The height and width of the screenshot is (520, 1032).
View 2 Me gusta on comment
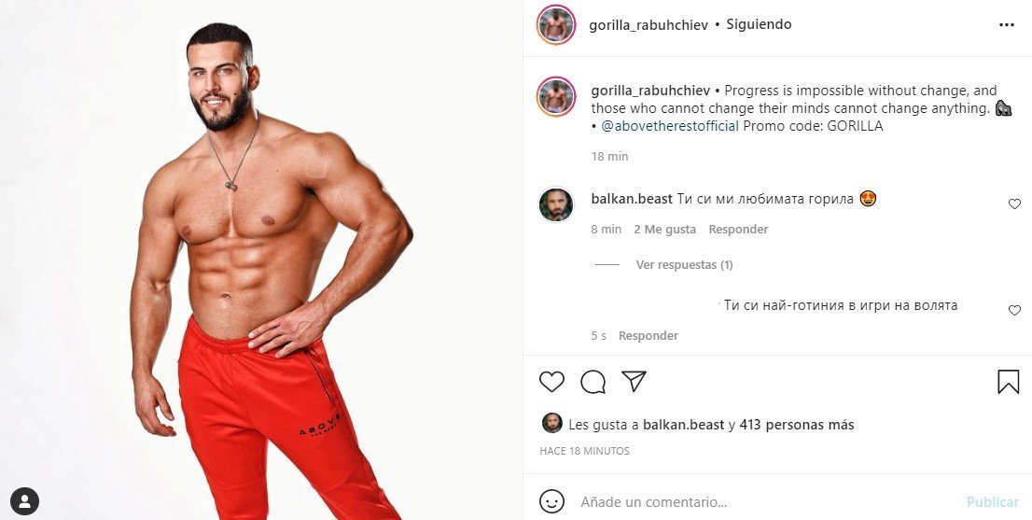tap(664, 229)
